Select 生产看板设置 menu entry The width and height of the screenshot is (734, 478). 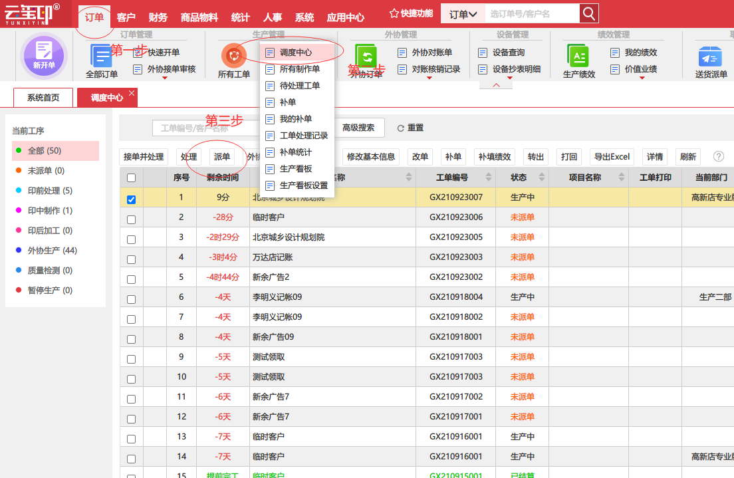click(297, 185)
